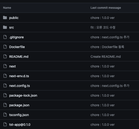
Task: View the Dockerfile row's commit message
Action: pos(107,47)
